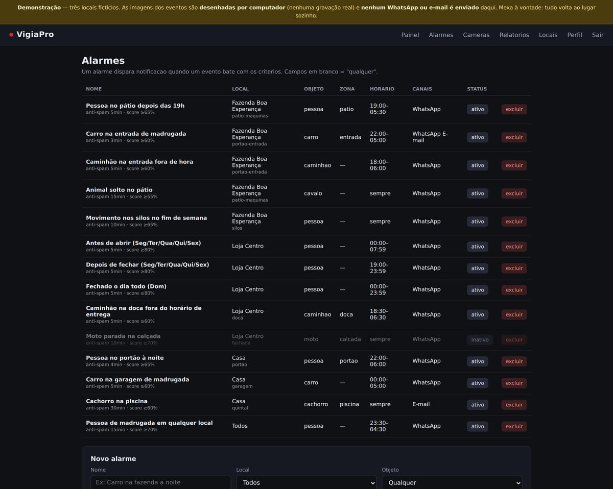Click the HORARIO column header

pos(382,89)
